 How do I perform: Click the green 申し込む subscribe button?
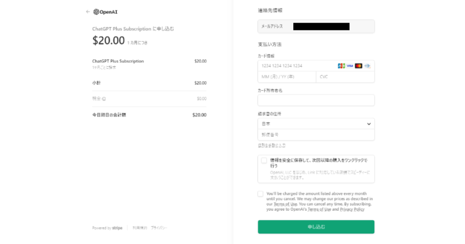pos(316,227)
